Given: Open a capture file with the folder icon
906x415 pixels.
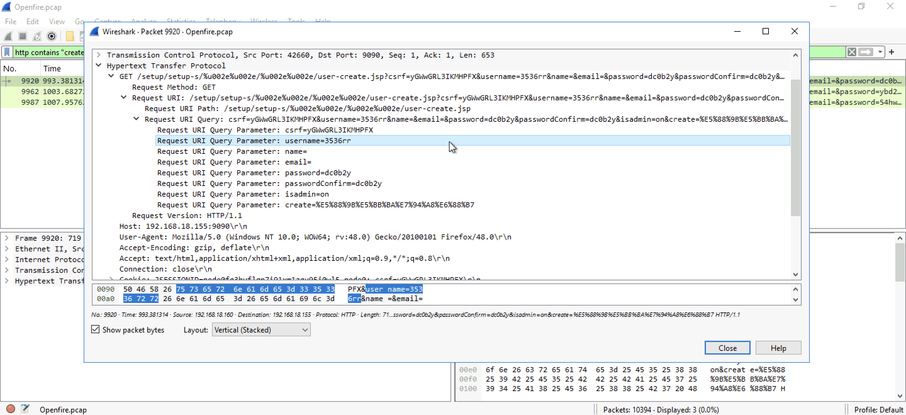Looking at the screenshot, I should point(70,36).
